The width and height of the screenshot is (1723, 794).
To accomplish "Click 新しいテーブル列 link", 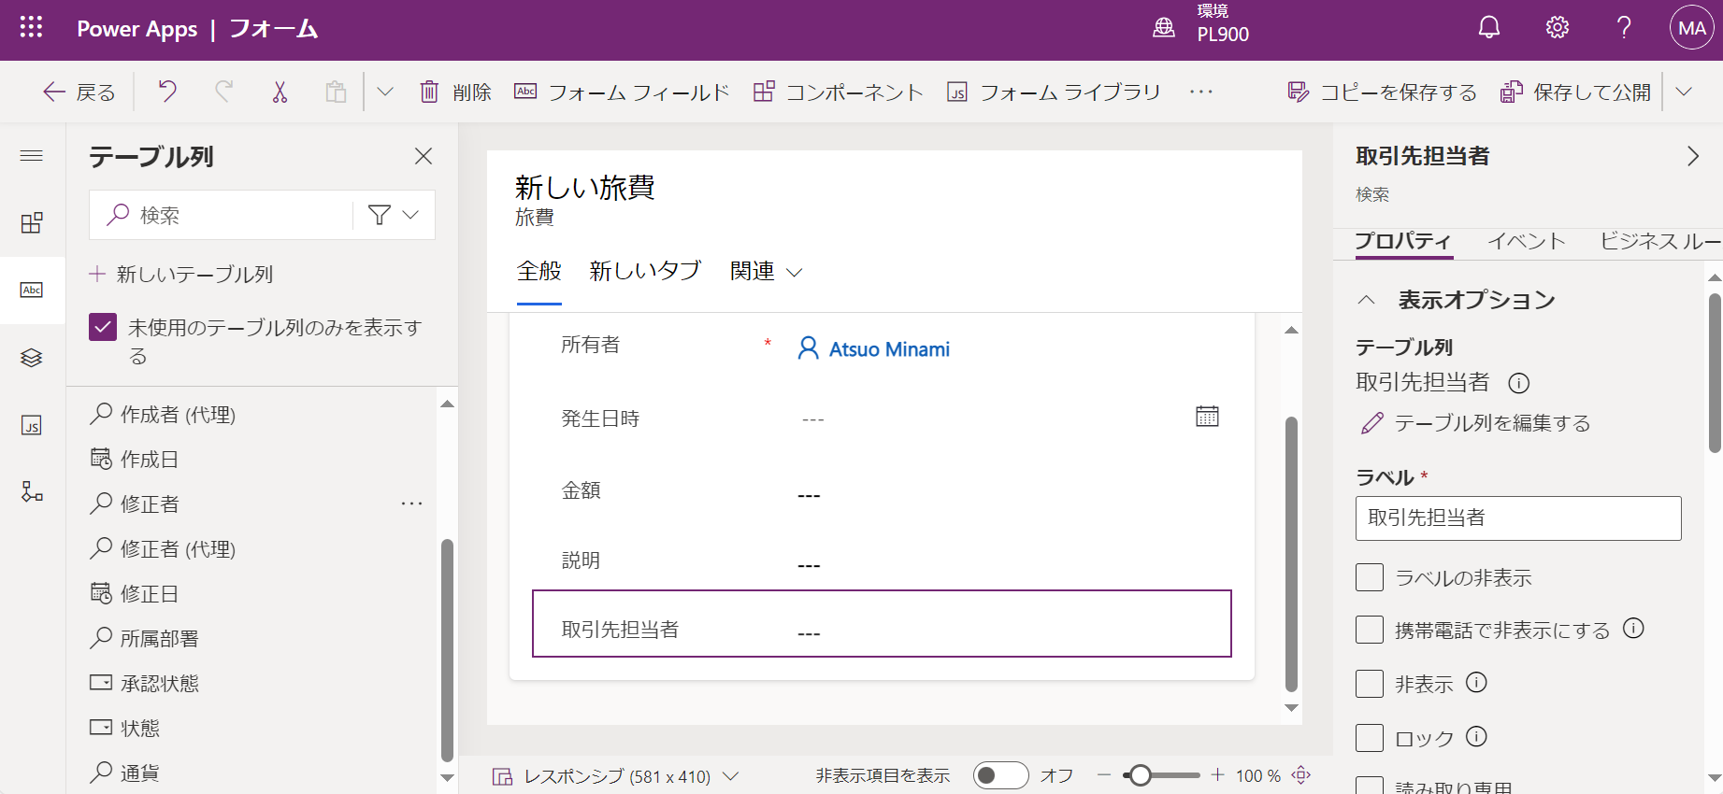I will pyautogui.click(x=181, y=274).
